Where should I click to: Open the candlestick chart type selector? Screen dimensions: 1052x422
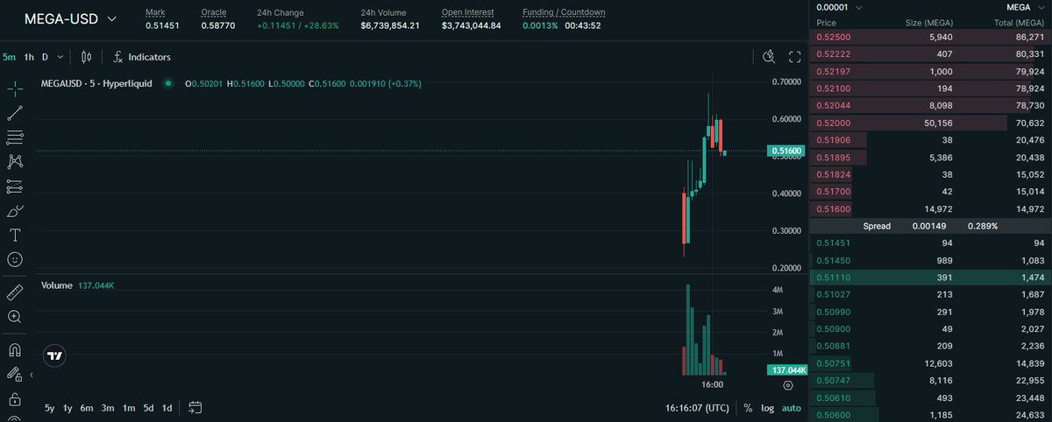tap(86, 57)
